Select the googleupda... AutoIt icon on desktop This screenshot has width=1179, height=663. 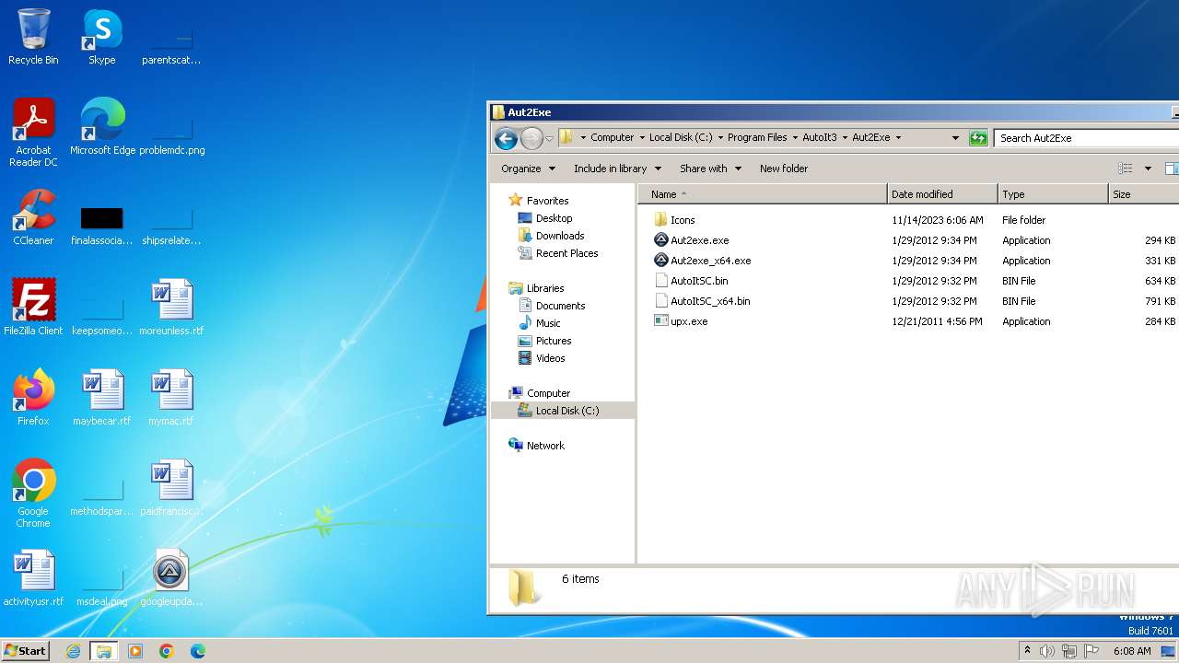point(170,578)
